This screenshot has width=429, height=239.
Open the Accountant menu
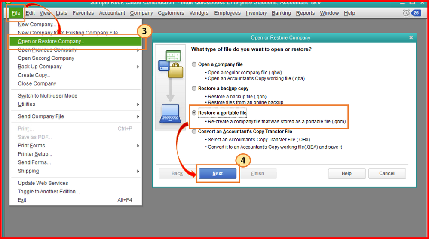click(x=112, y=13)
